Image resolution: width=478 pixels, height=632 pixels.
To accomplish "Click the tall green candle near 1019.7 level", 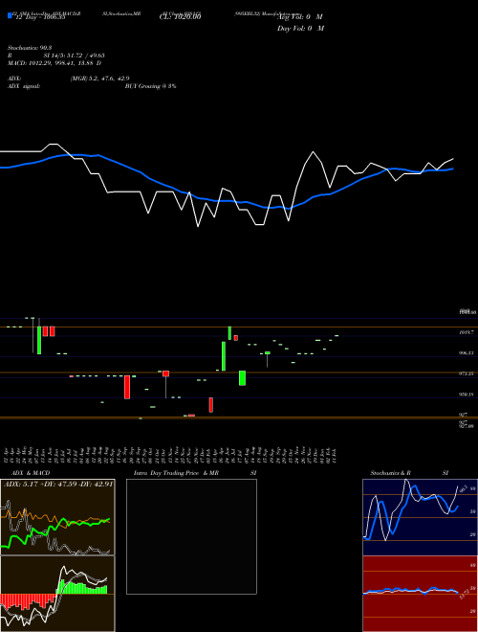I will (x=39, y=340).
